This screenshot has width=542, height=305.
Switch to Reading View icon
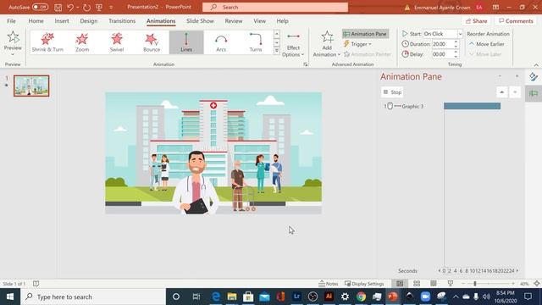coord(434,284)
